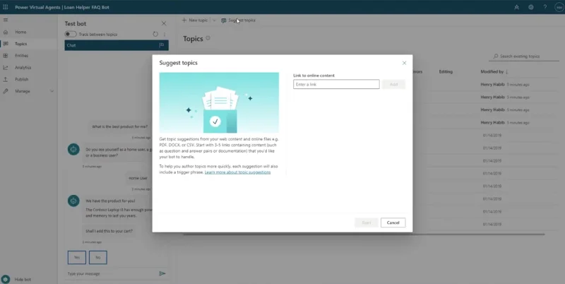Close the Test bot panel

point(164,23)
